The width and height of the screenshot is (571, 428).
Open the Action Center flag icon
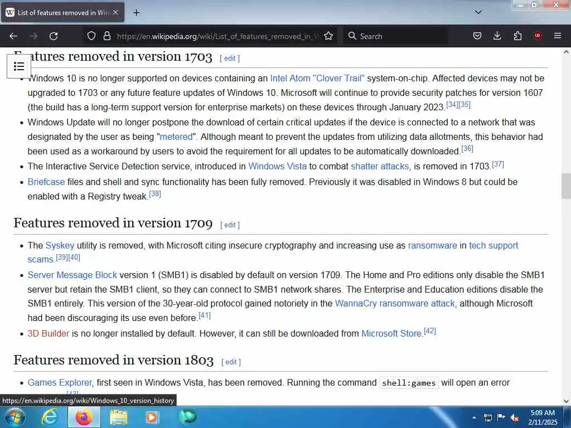point(501,417)
